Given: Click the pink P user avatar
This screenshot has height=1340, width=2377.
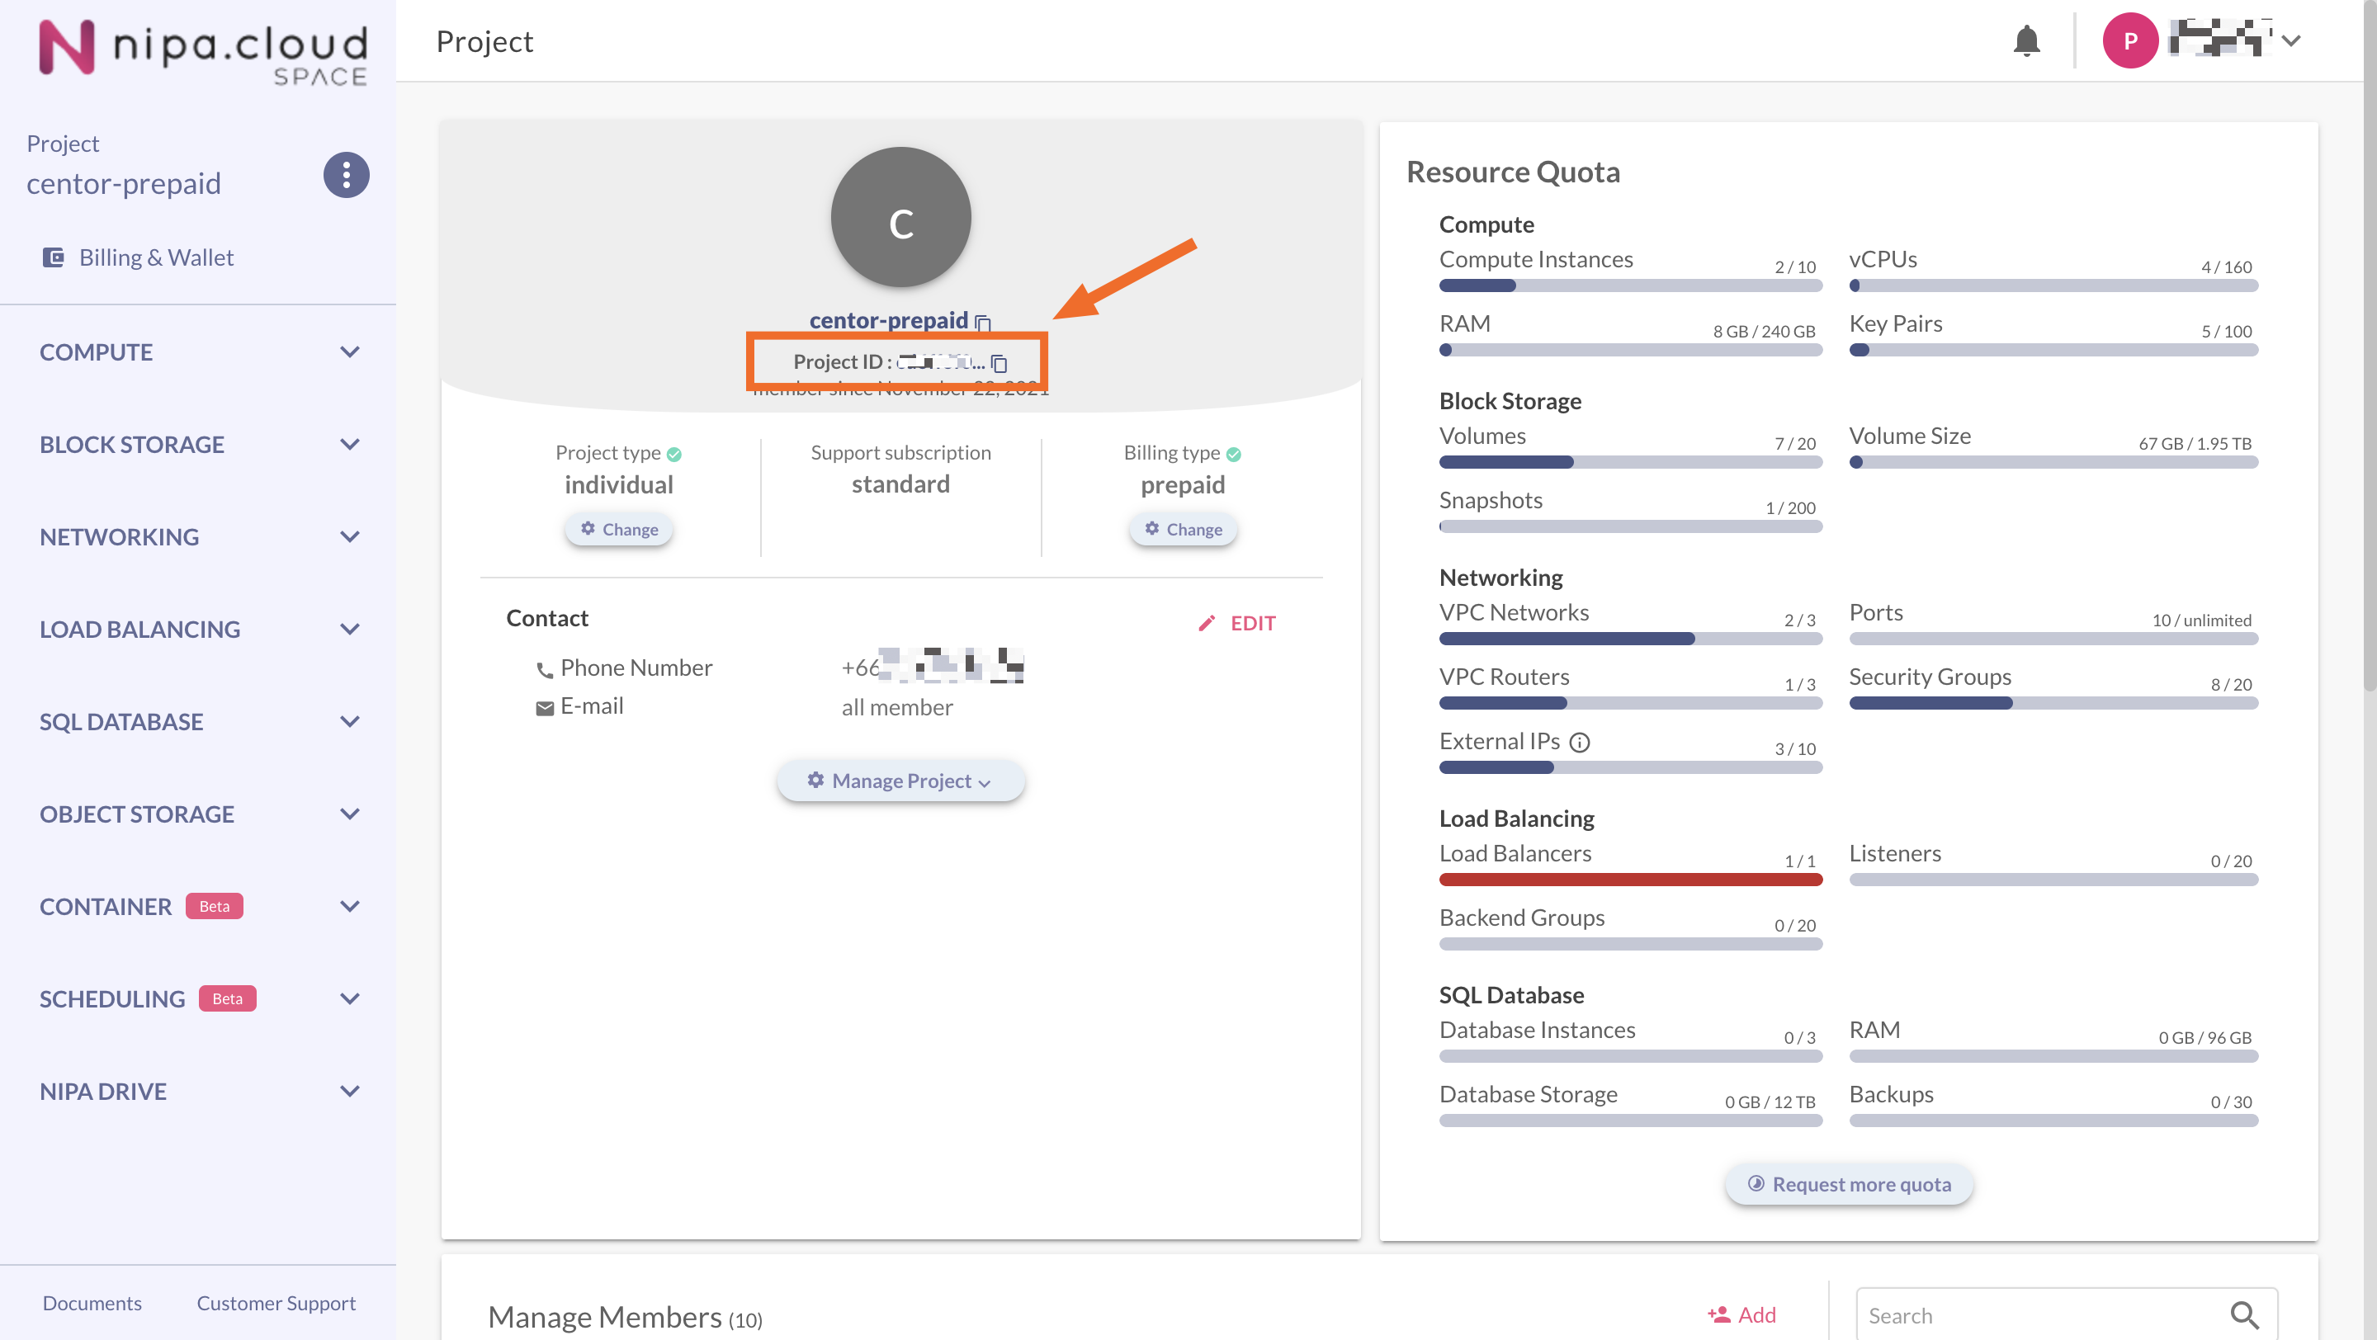Looking at the screenshot, I should [2129, 40].
